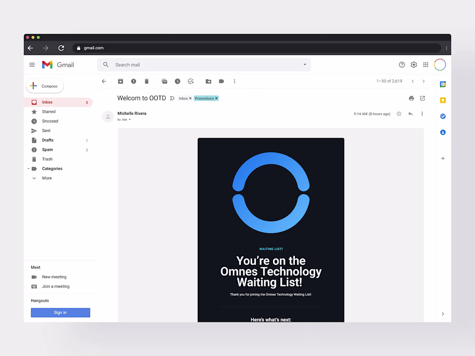This screenshot has width=475, height=356.
Task: Open Contacts side panel
Action: pyautogui.click(x=443, y=132)
